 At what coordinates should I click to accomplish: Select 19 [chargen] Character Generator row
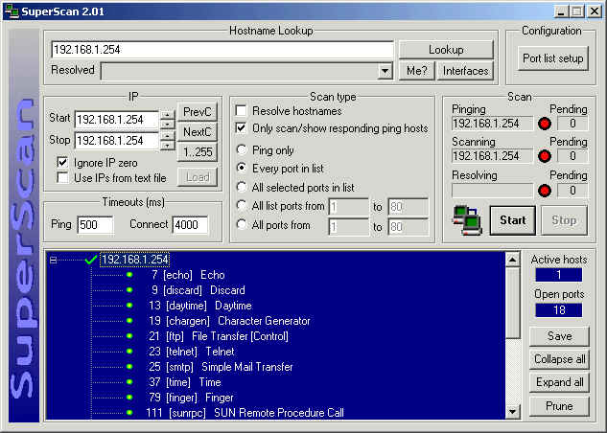(x=229, y=321)
